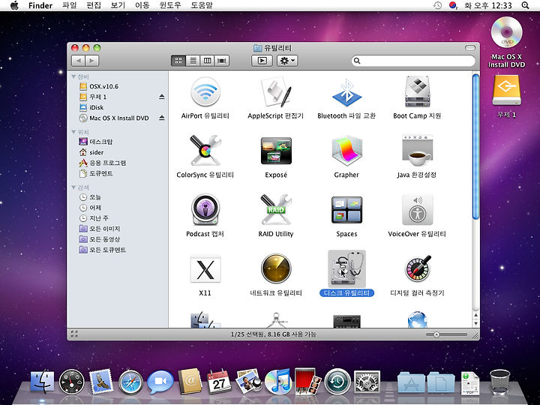
Task: Open iTunes from the Dock
Action: [x=278, y=382]
